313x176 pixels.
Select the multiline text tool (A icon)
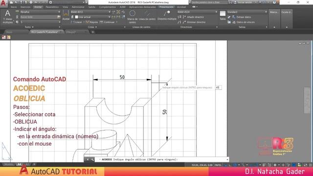tap(8, 14)
